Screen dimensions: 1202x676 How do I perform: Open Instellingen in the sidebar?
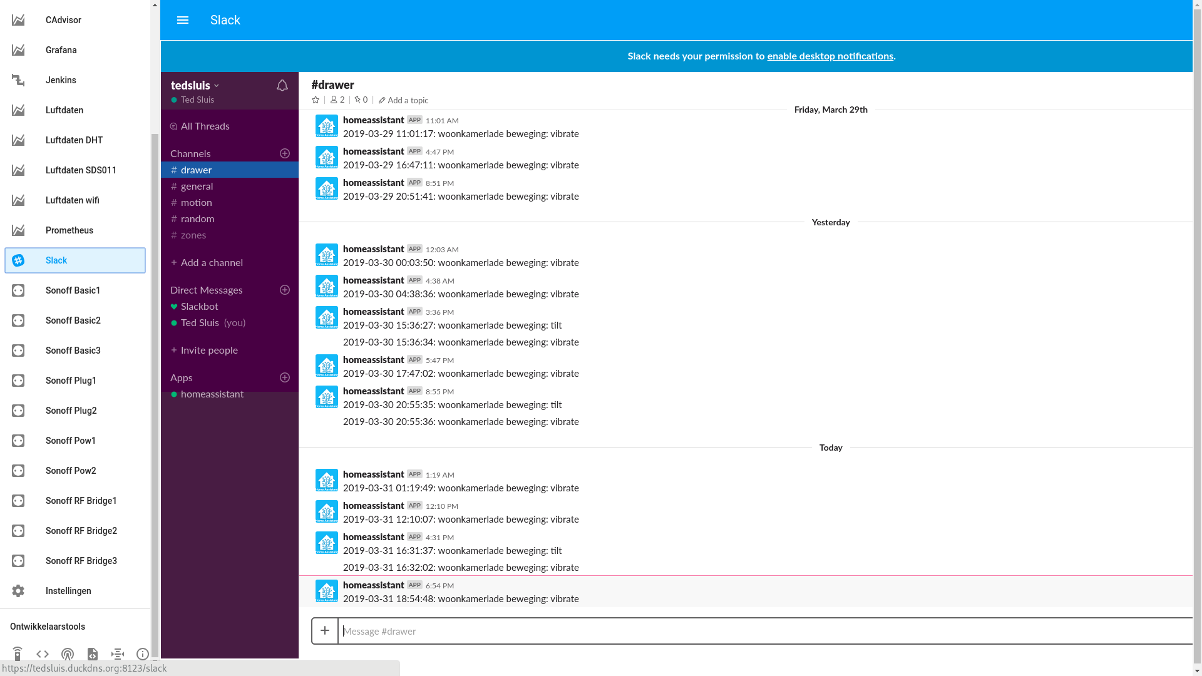pyautogui.click(x=68, y=591)
